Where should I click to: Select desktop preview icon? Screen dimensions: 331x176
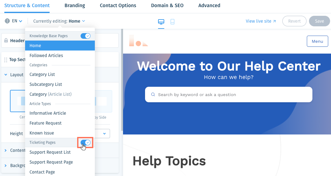coord(161,21)
